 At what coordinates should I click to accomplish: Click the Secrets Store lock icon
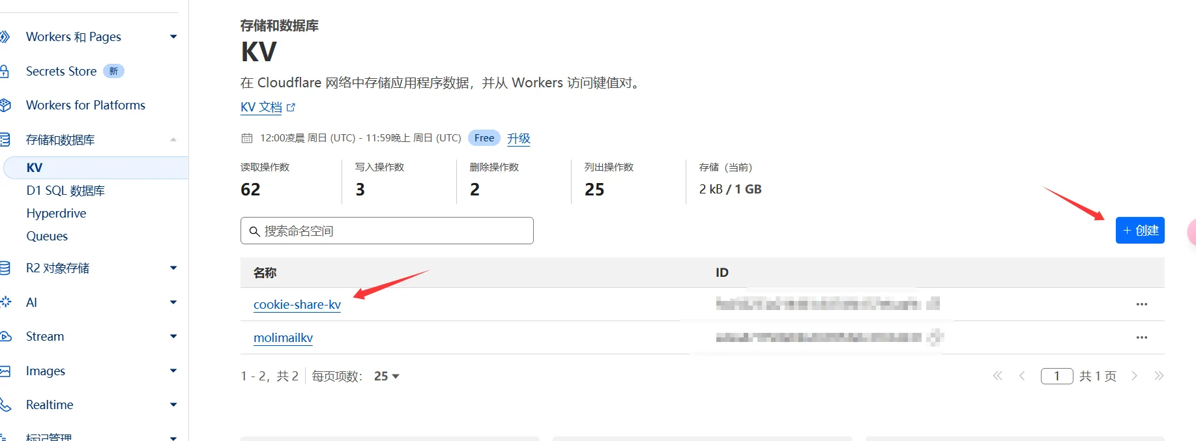(5, 71)
